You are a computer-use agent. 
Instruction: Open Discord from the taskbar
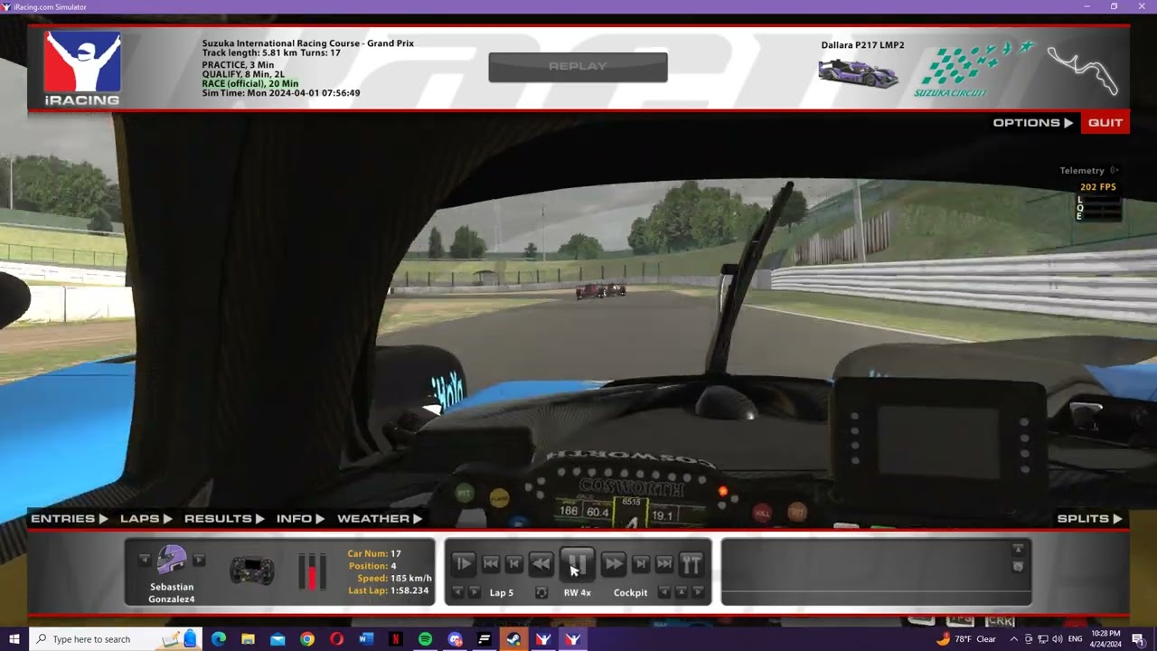(455, 639)
